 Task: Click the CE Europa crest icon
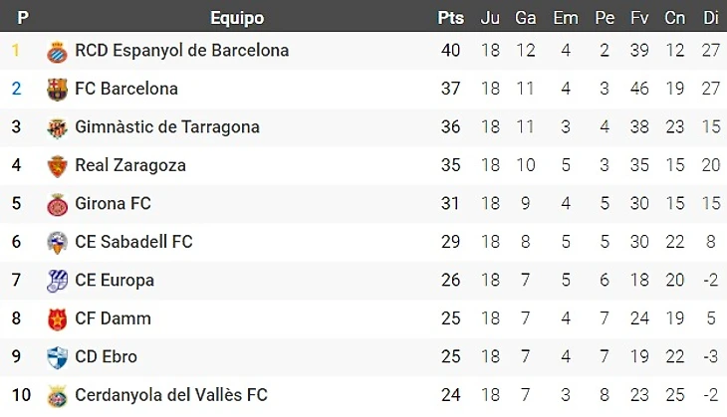[57, 281]
